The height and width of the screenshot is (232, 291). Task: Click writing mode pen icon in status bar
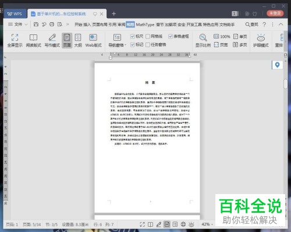click(159, 224)
